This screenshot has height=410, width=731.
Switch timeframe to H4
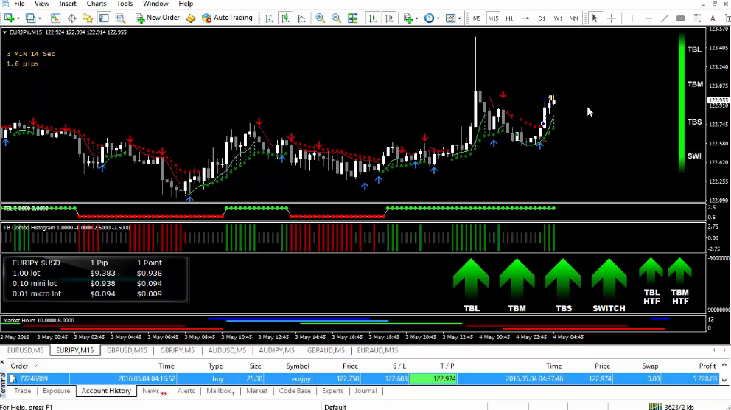(525, 18)
